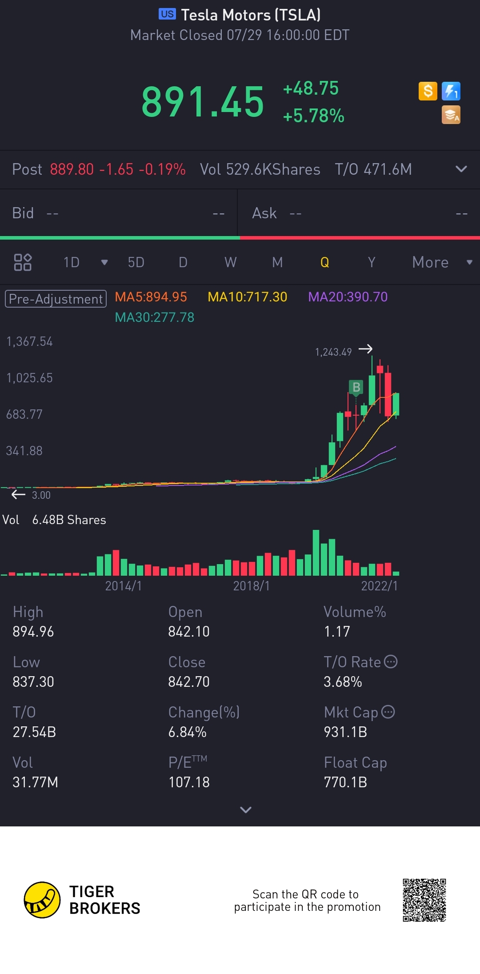
Task: Tap the 891.45 last price
Action: click(x=203, y=102)
